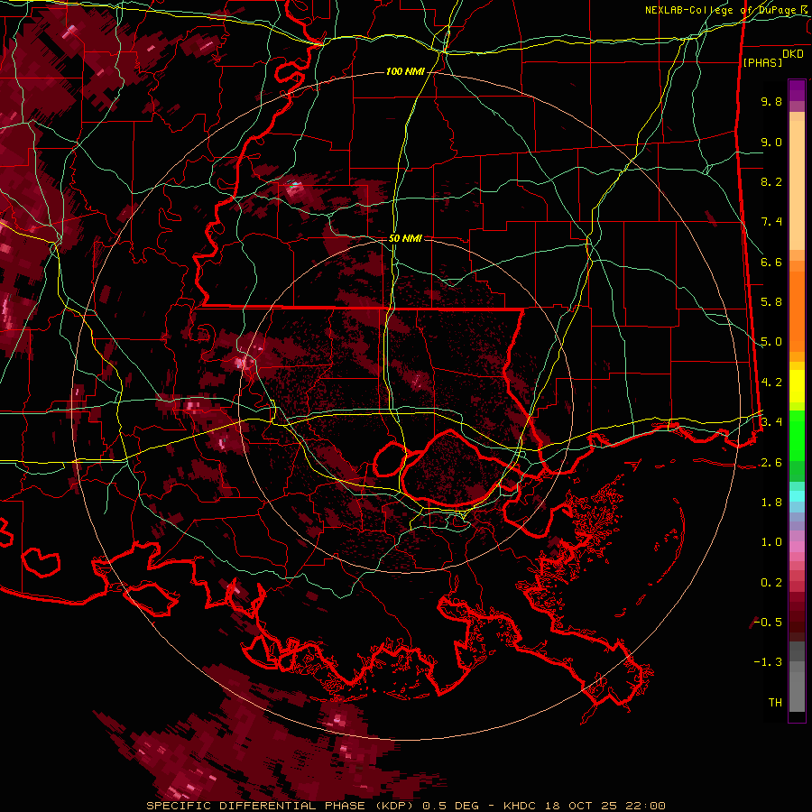This screenshot has width=812, height=812.
Task: Click the 3.4 value on the color scale
Action: click(771, 422)
